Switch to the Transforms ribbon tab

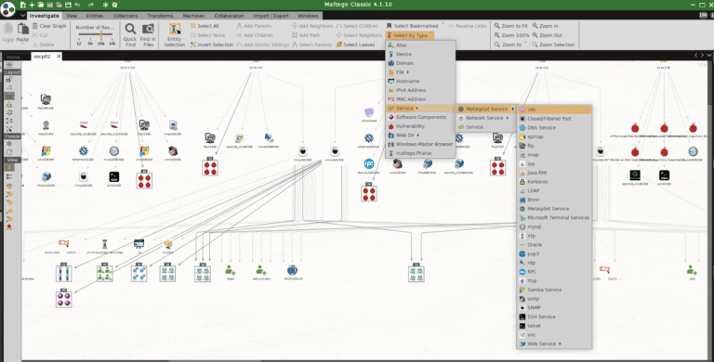point(160,16)
